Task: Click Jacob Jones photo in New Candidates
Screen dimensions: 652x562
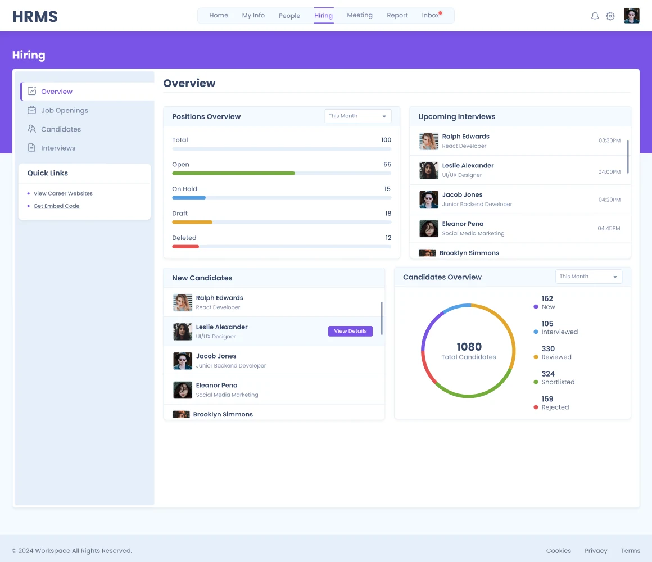Action: [183, 361]
